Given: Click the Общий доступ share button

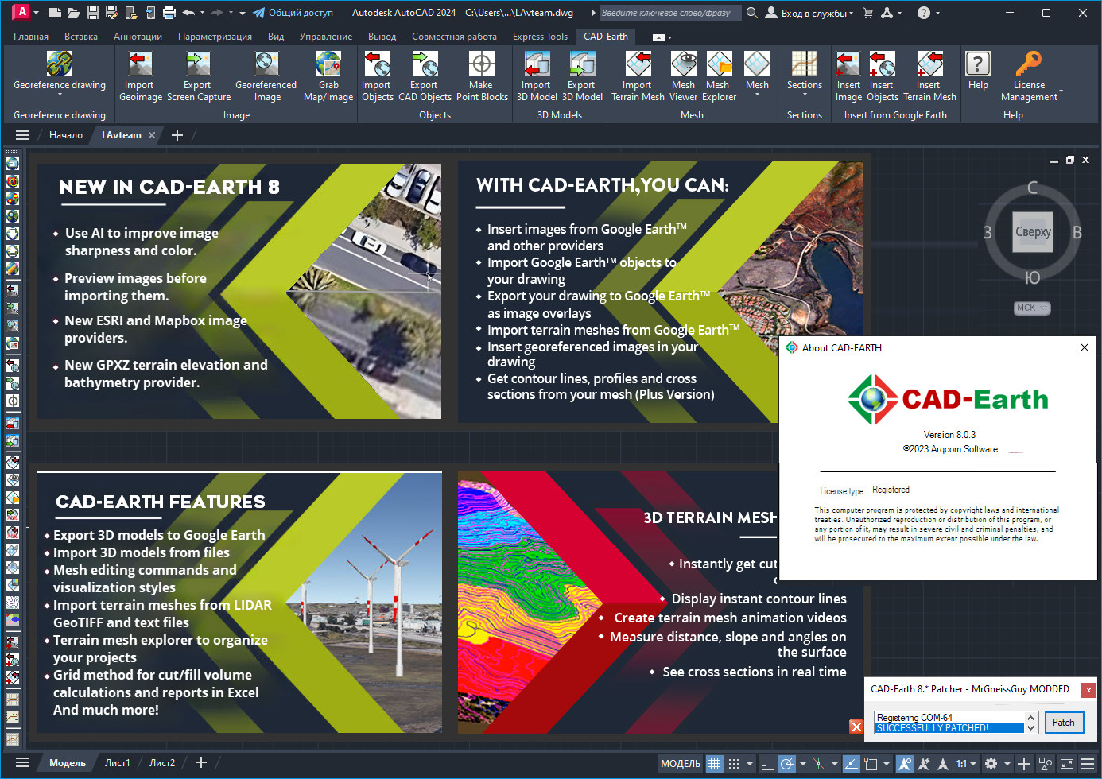Looking at the screenshot, I should pyautogui.click(x=293, y=13).
